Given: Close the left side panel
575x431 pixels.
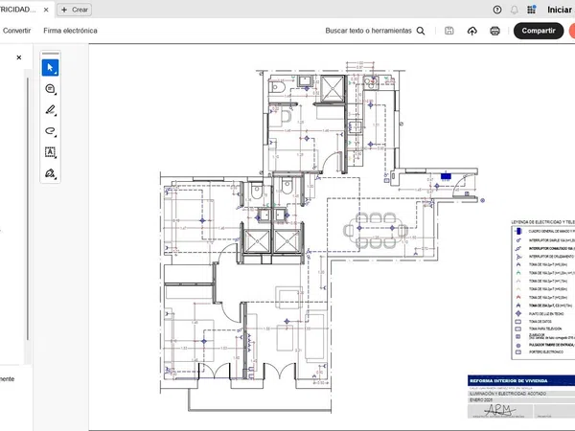Looking at the screenshot, I should pyautogui.click(x=18, y=57).
